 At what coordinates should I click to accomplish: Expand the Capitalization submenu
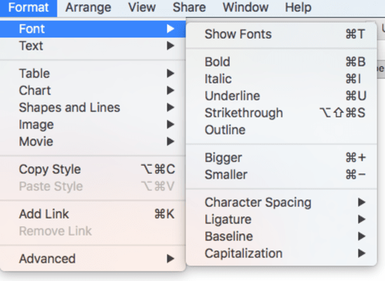281,253
